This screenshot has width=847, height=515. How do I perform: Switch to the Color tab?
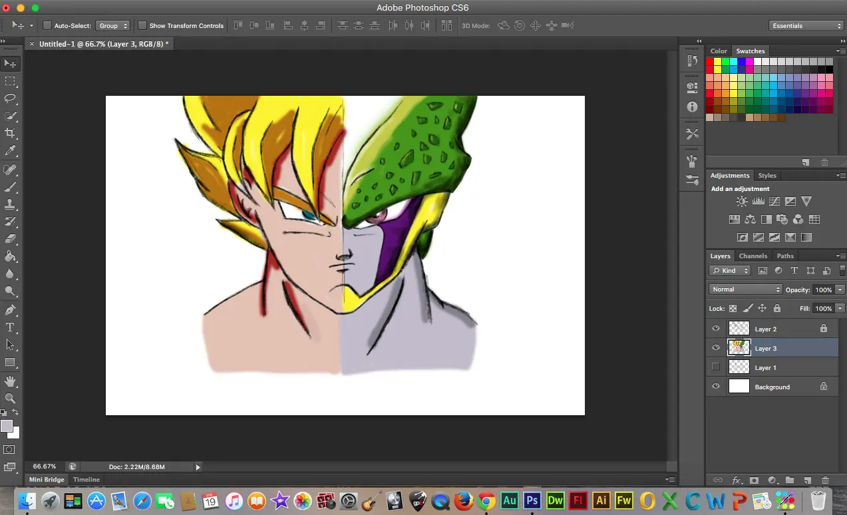(719, 51)
